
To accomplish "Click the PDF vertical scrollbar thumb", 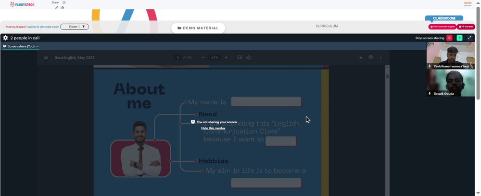I will pyautogui.click(x=387, y=76).
